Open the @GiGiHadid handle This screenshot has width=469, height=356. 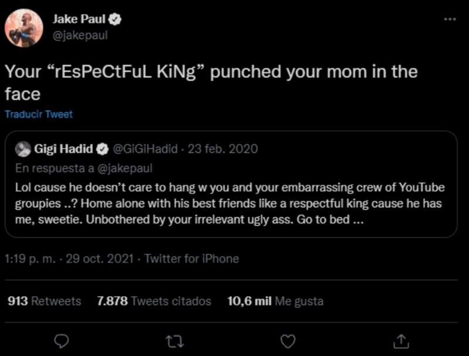[x=144, y=149]
